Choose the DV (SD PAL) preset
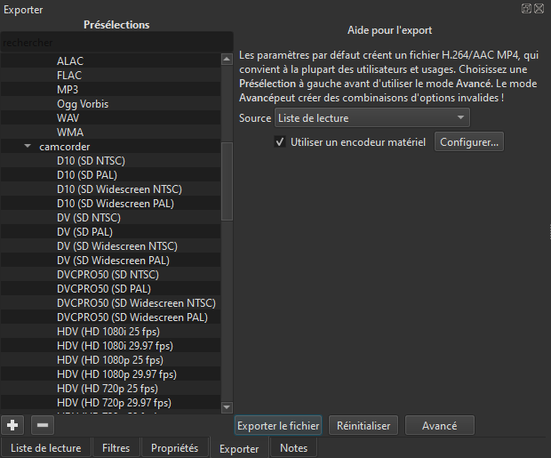The image size is (551, 458). point(111,232)
